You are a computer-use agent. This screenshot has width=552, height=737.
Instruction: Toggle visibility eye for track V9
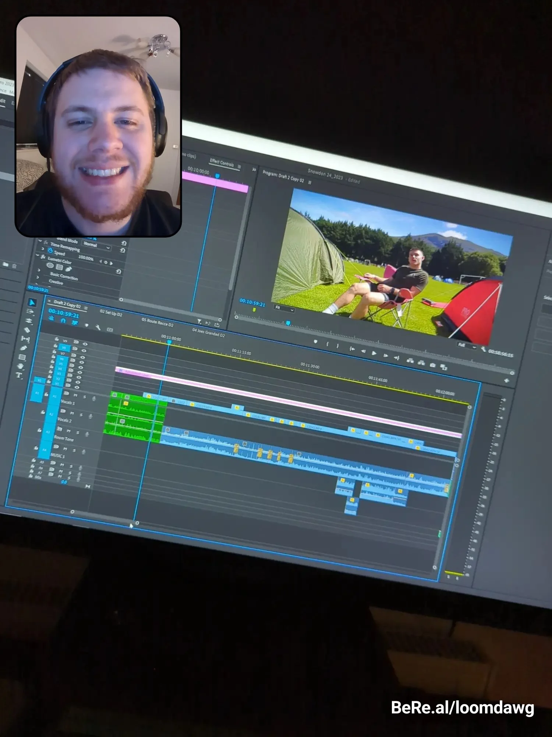85,344
